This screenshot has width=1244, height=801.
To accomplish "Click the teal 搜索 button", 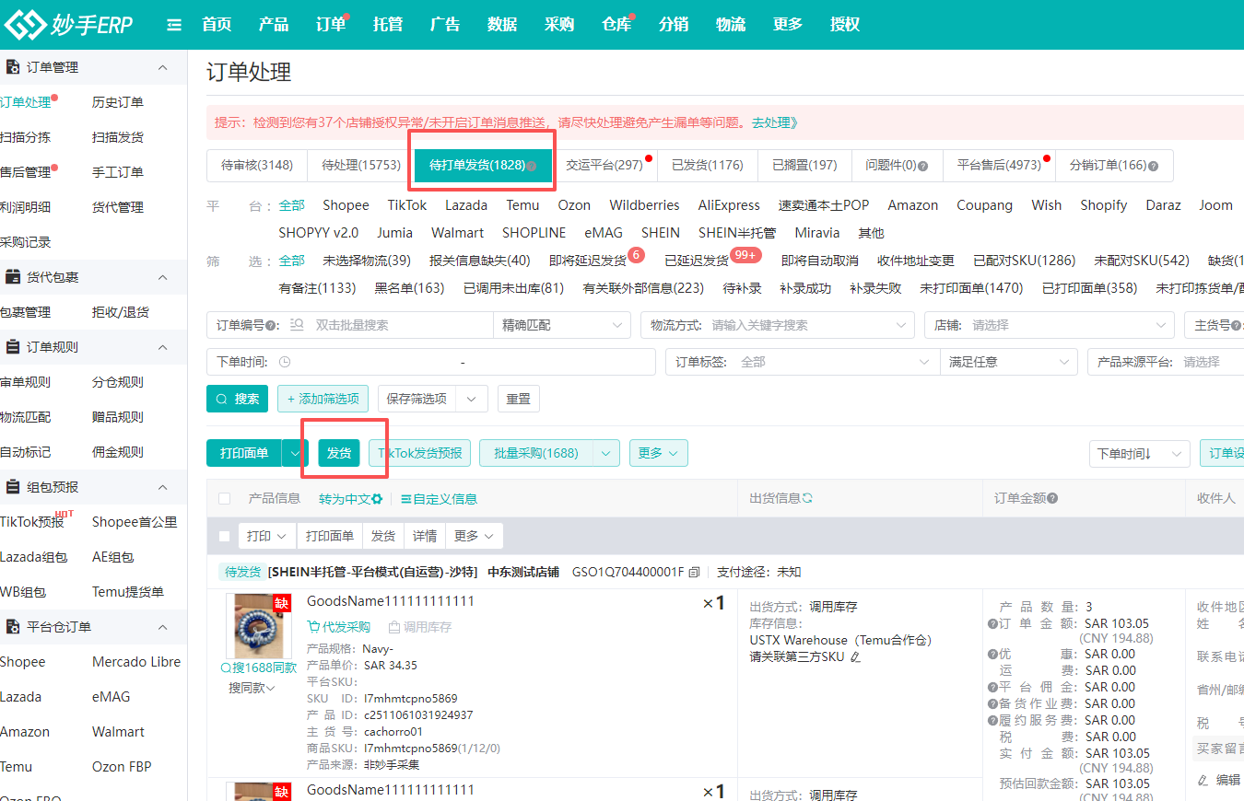I will tap(237, 399).
